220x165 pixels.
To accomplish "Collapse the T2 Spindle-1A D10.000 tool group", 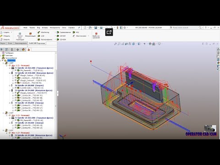I will [10, 73].
